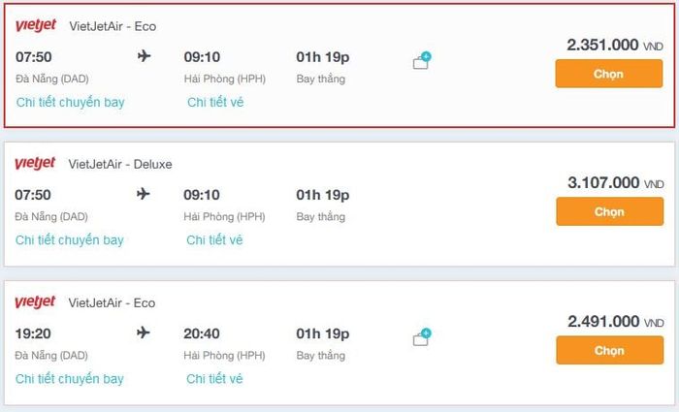Click Vietjet logo on Deluxe flight

click(35, 163)
